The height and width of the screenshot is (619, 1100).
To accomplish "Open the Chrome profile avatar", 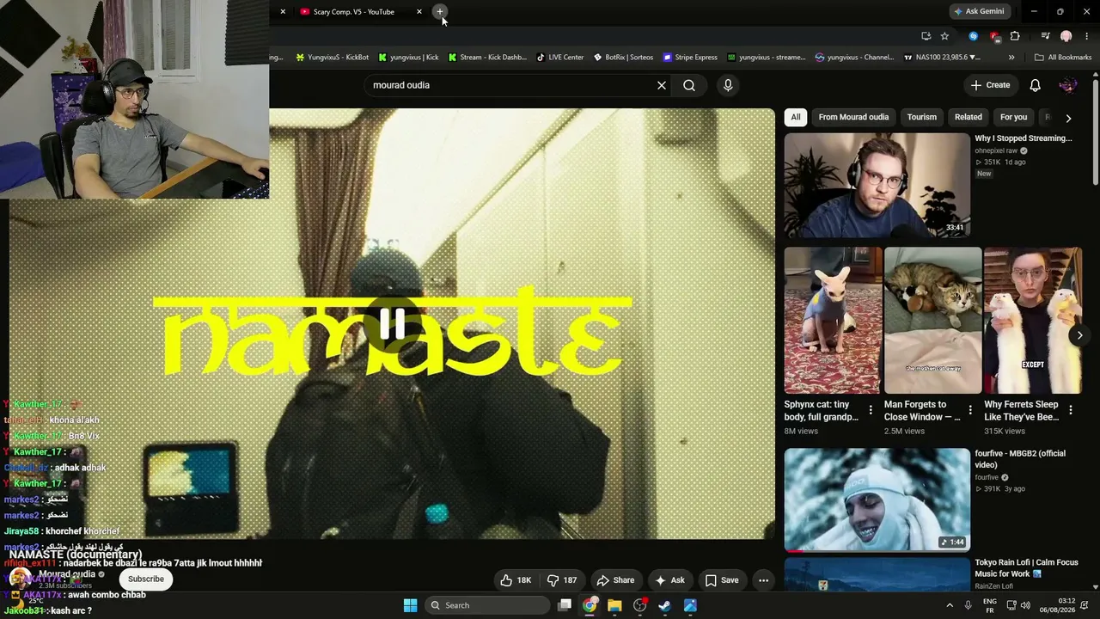I will click(1066, 36).
